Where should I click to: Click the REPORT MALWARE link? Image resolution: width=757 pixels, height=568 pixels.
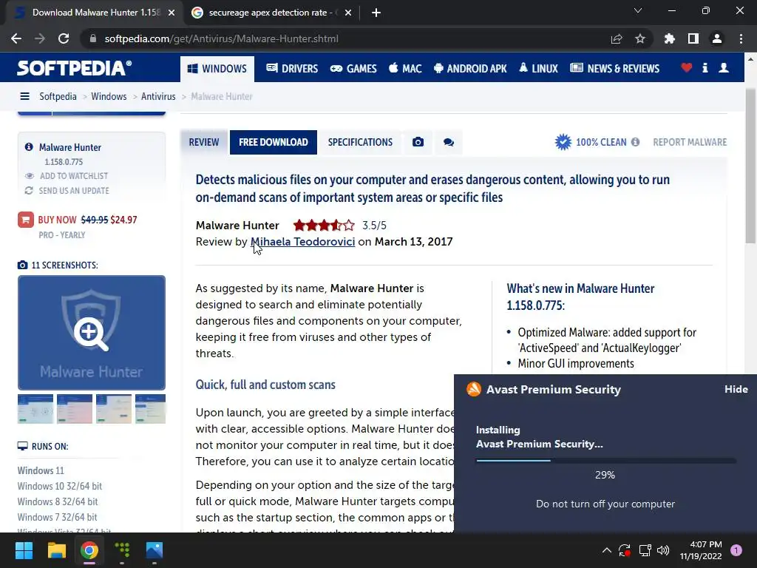click(690, 142)
